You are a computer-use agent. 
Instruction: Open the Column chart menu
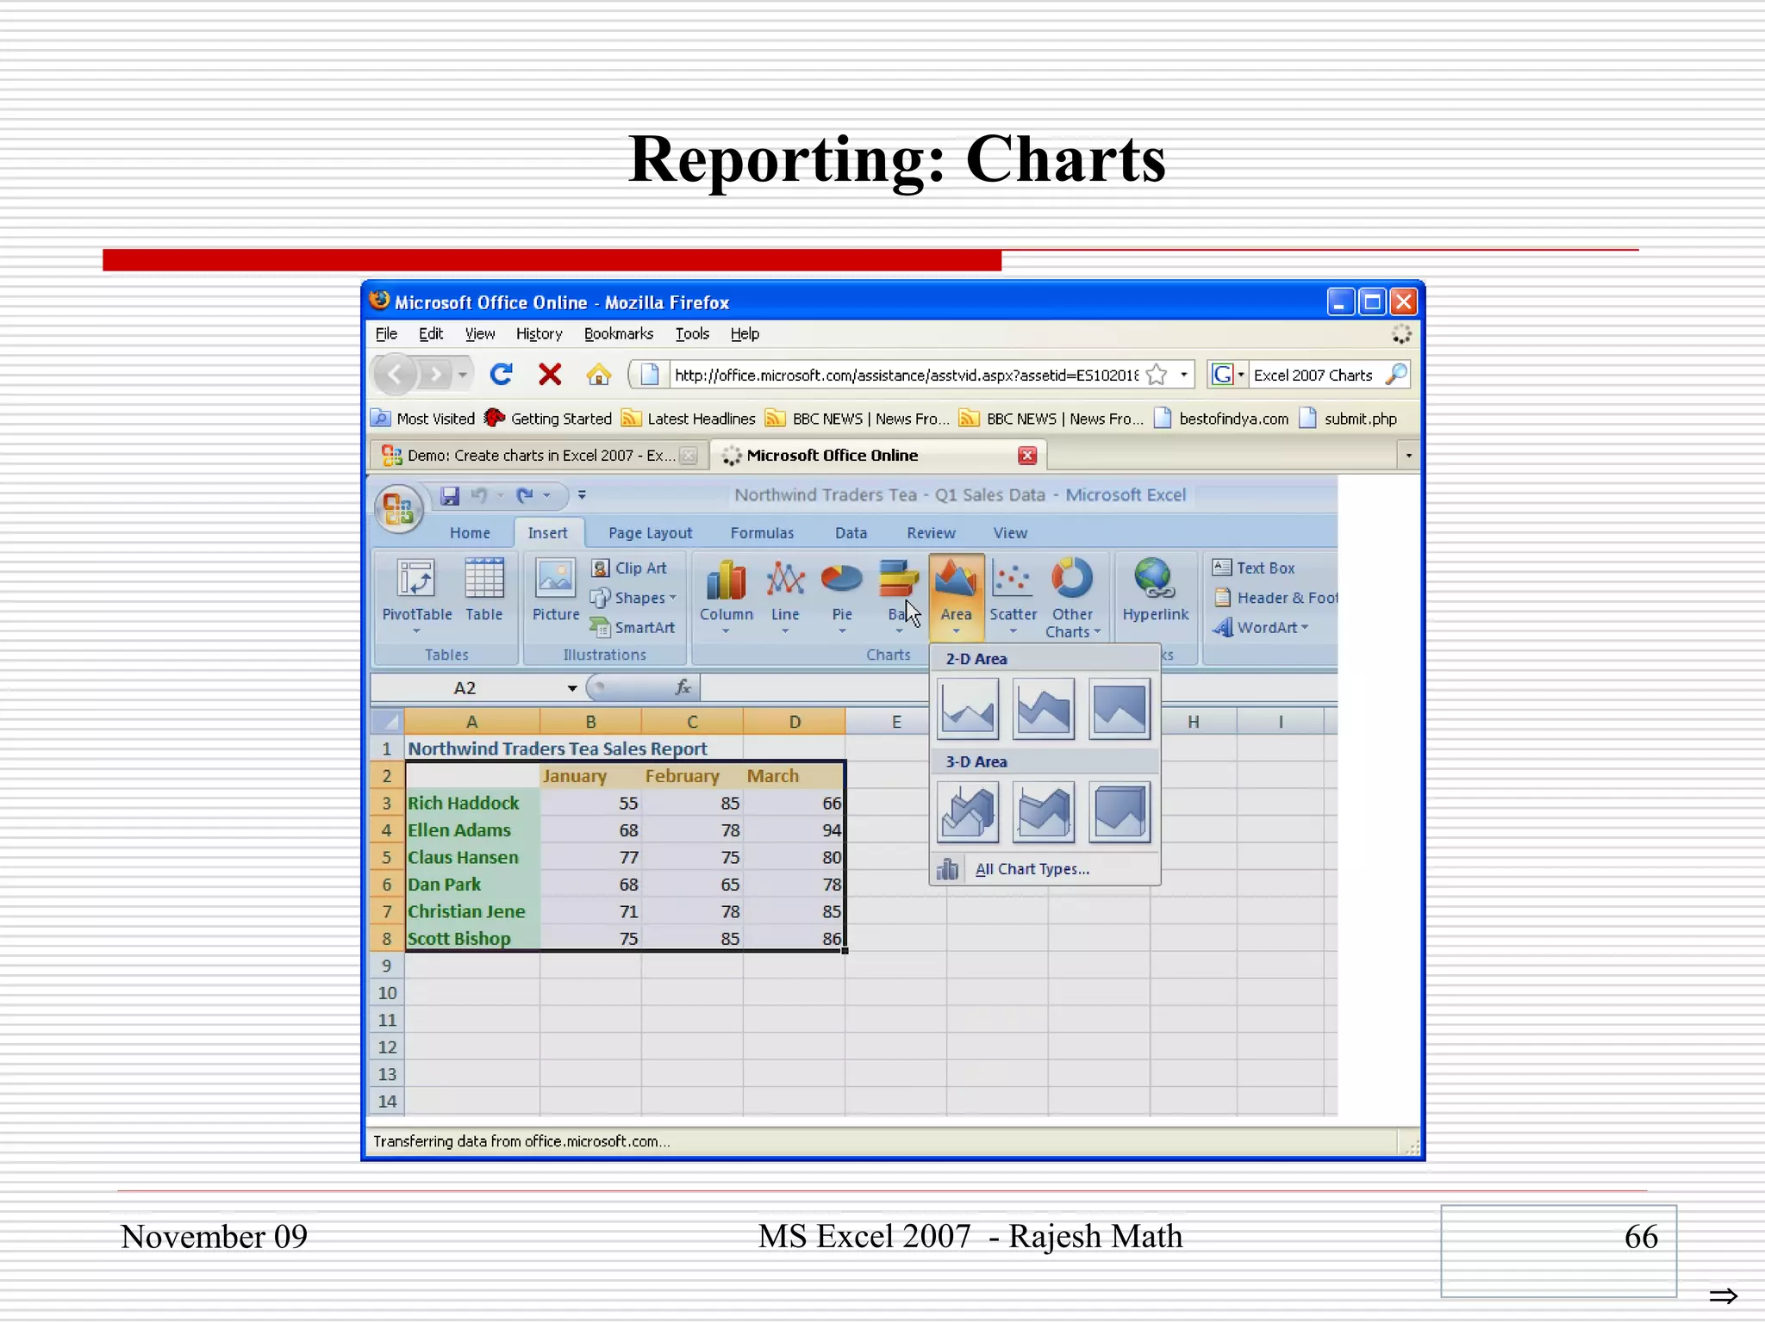[726, 595]
